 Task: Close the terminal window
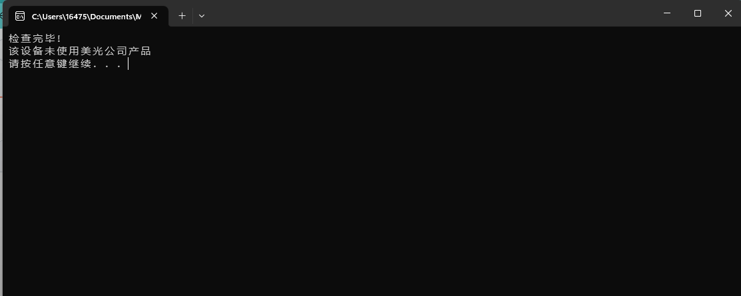(x=728, y=13)
